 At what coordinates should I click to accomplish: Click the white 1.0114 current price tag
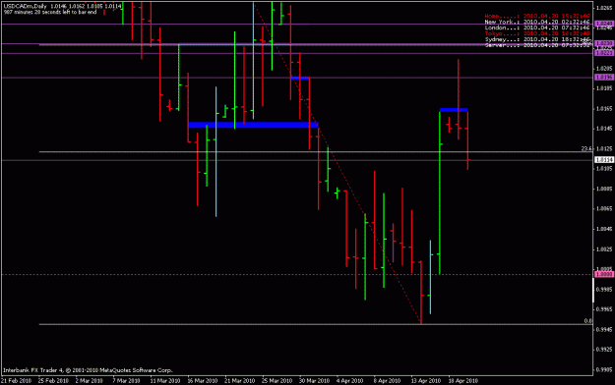click(x=604, y=160)
